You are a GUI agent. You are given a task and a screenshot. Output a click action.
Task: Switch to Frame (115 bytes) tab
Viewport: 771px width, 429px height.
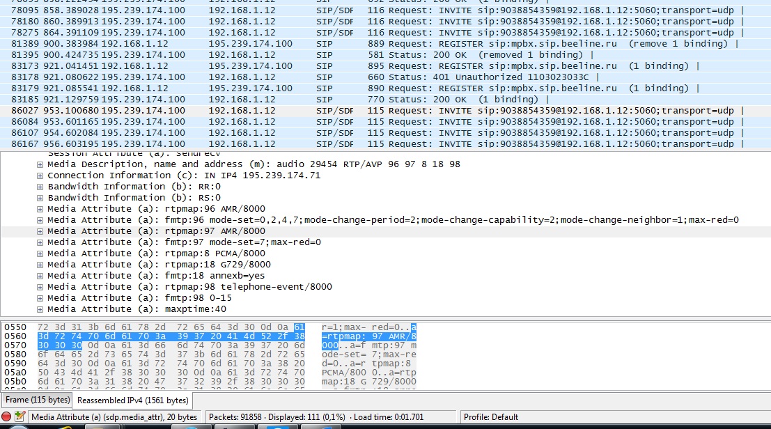coord(38,400)
